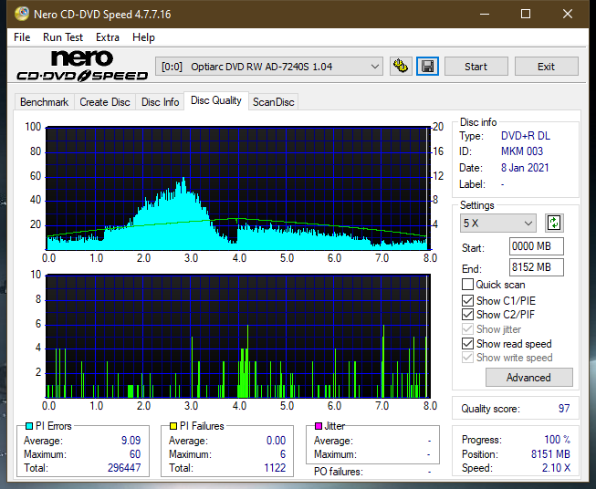Click the magenta Jitter color swatch
Image resolution: width=596 pixels, height=489 pixels.
[x=319, y=426]
